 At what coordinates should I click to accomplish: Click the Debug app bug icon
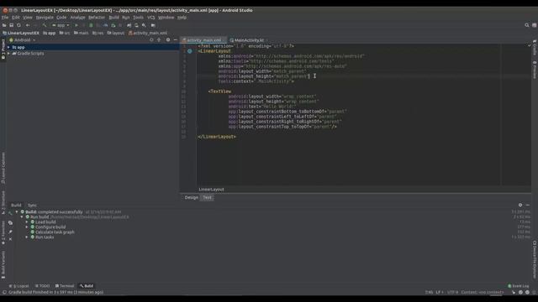point(91,25)
